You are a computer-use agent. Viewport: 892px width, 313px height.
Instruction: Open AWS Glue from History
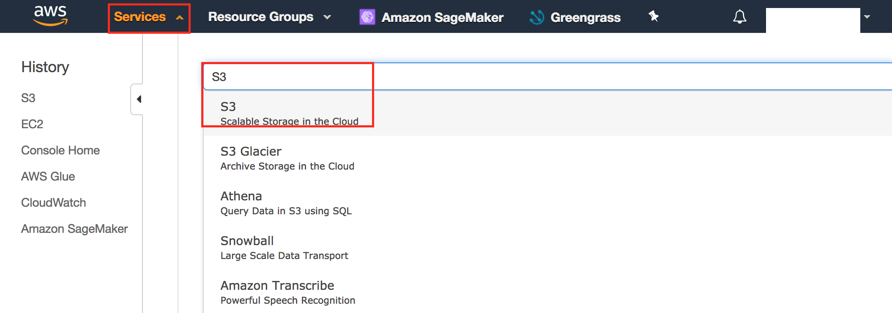coord(48,176)
